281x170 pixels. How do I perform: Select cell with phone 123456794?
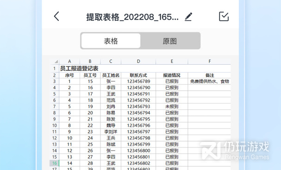(138, 113)
